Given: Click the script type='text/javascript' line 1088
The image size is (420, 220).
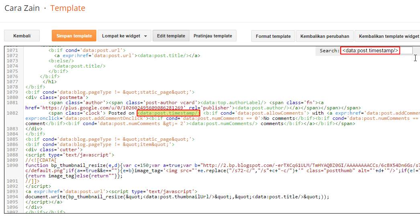Looking at the screenshot, I should point(69,155).
